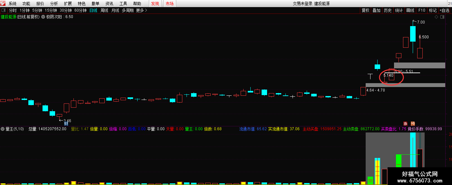Image resolution: width=452 pixels, height=185 pixels.
Task: Click the red app logo icon
Action: click(3, 4)
